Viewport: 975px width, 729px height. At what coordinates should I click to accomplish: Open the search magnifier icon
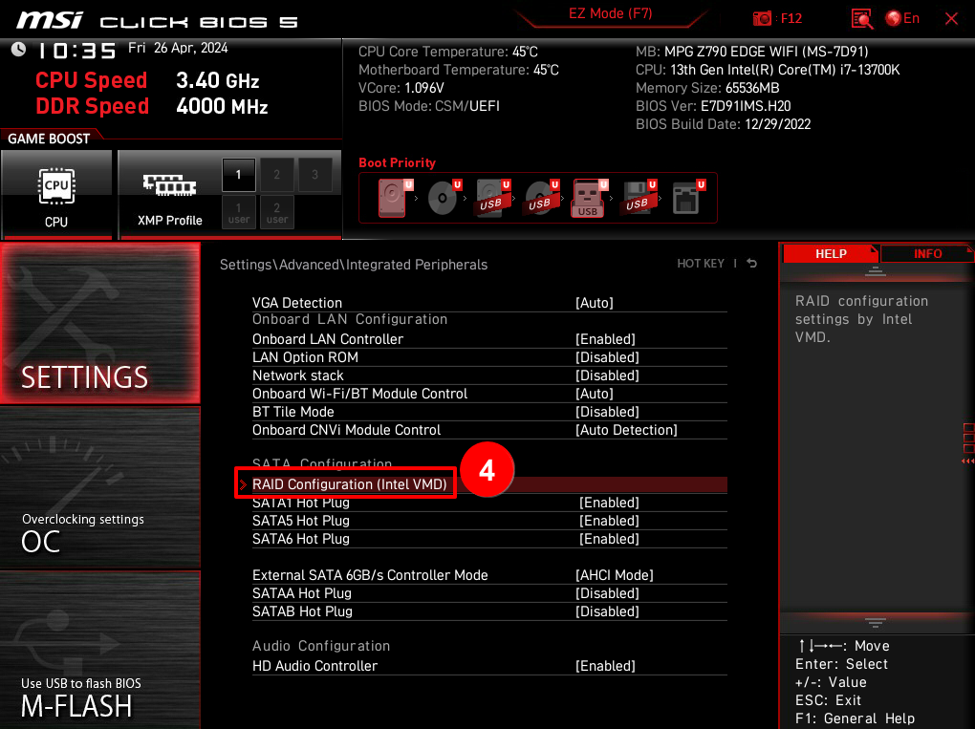tap(862, 18)
